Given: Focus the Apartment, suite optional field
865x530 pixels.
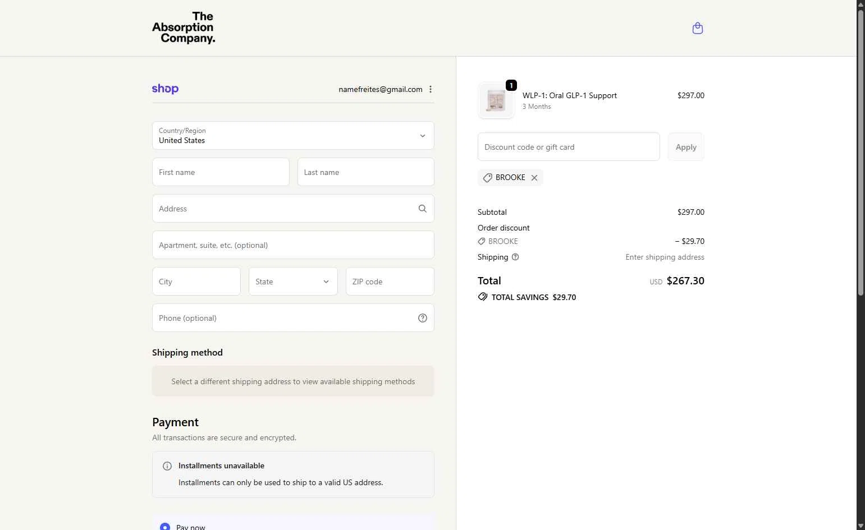Looking at the screenshot, I should click(x=293, y=245).
